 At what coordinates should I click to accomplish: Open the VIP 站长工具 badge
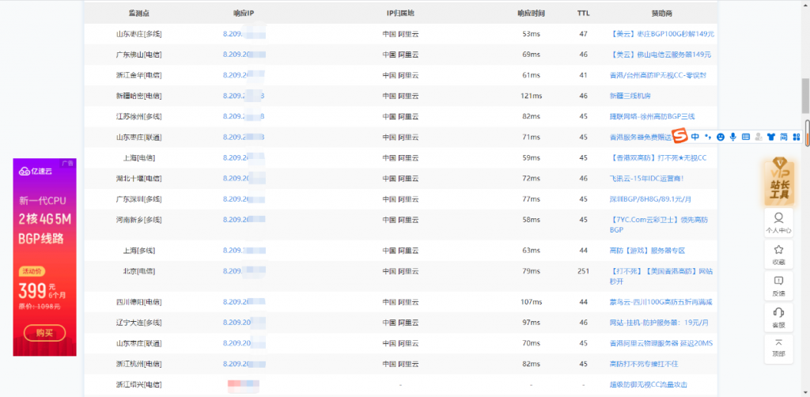point(779,180)
